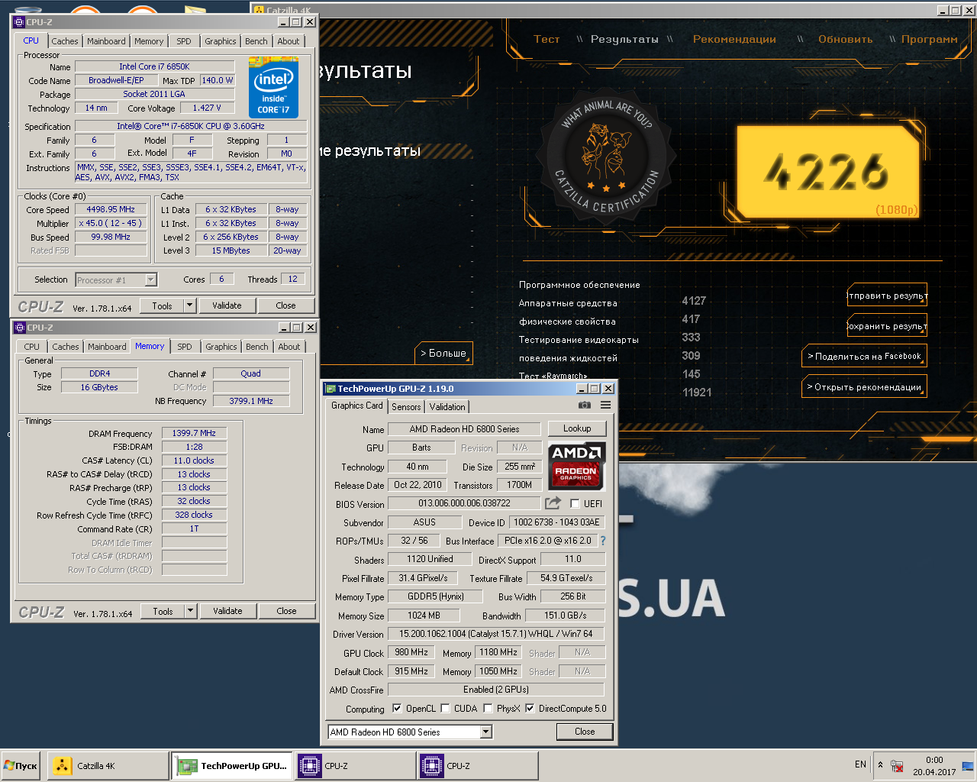Click the AMD Radeon Graphics logo

click(577, 465)
